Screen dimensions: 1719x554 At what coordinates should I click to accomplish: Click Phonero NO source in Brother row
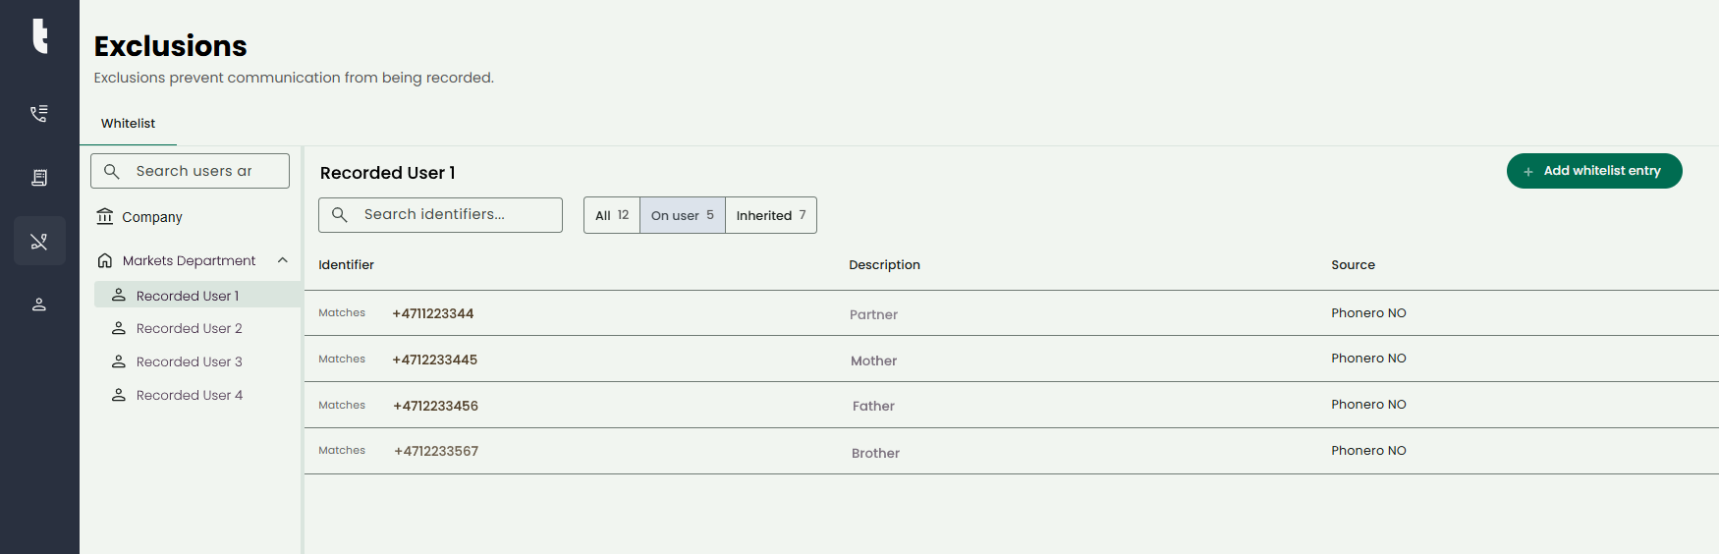point(1368,451)
